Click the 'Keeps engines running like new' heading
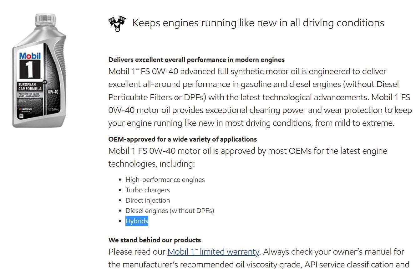 point(258,23)
